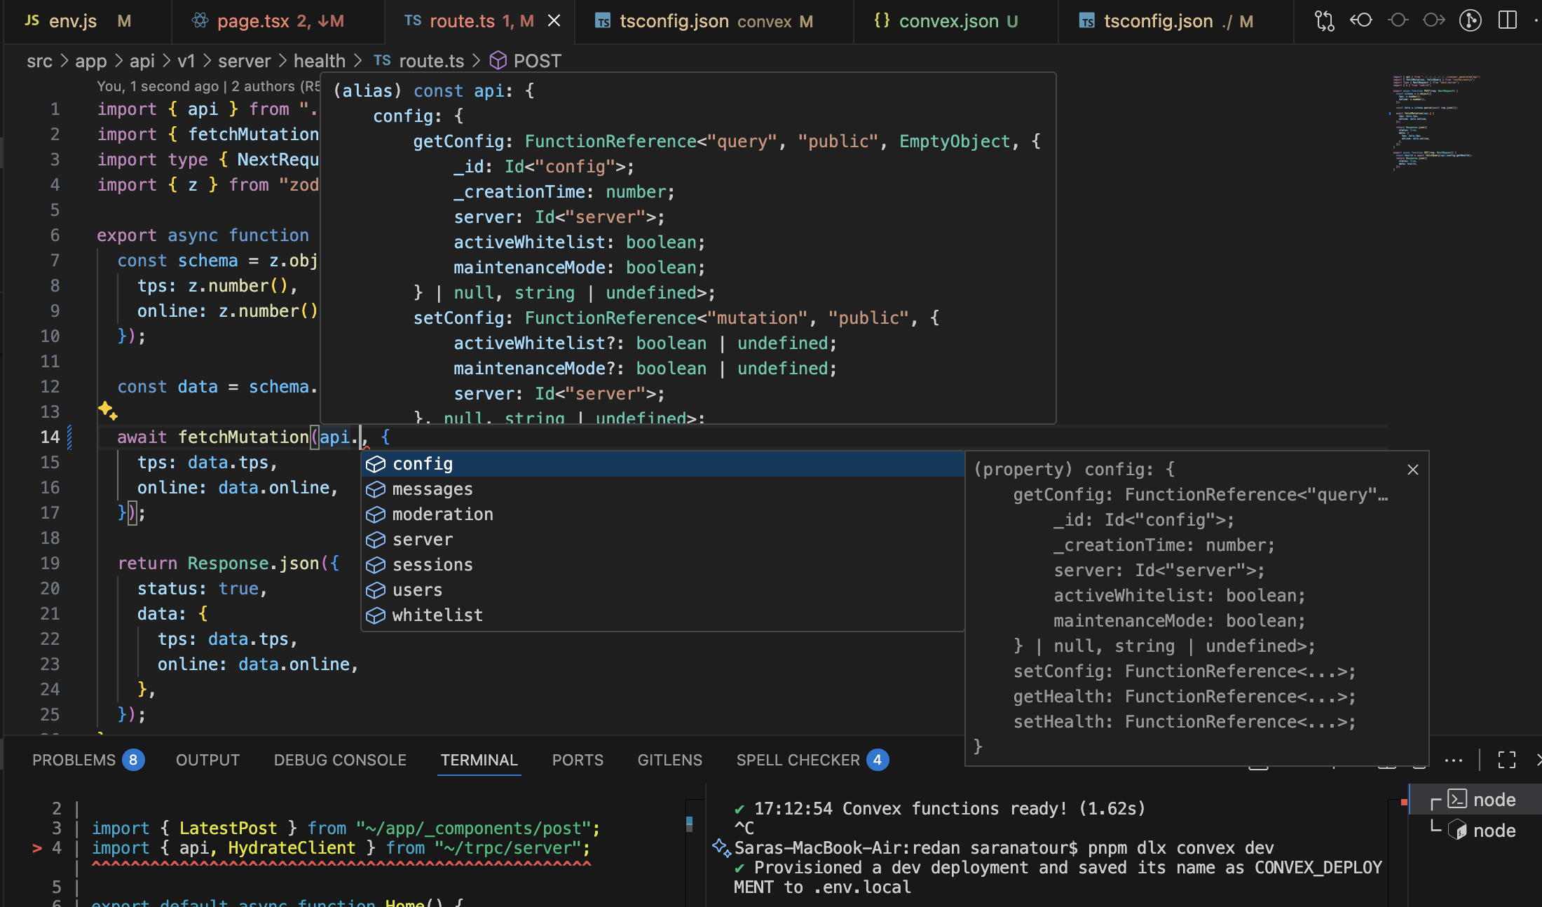Select 'moderation' autocomplete suggestion
1542x907 pixels.
[662, 514]
